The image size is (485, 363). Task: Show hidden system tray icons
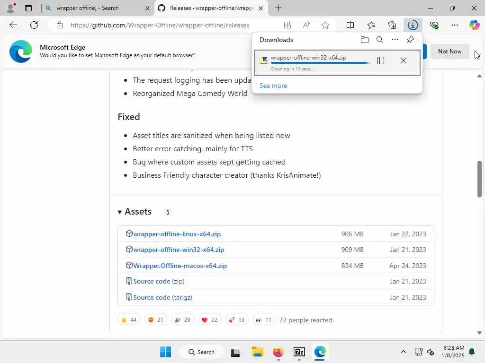coord(404,352)
